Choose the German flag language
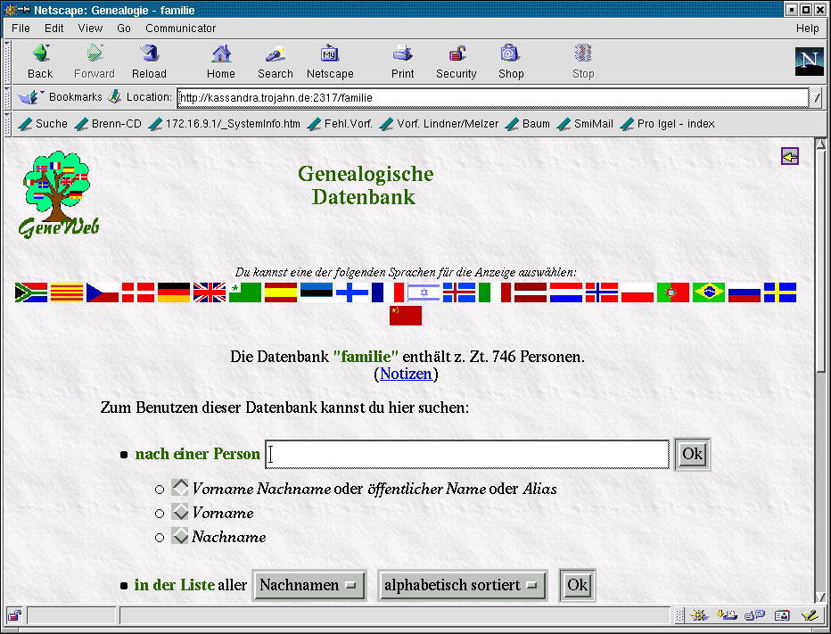831x634 pixels. click(x=174, y=292)
